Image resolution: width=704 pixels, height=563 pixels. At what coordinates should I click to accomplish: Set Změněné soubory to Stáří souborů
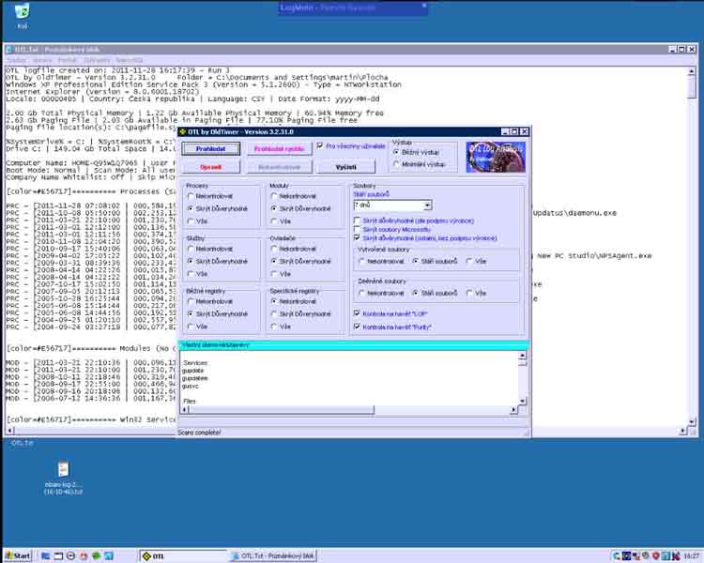tap(416, 293)
